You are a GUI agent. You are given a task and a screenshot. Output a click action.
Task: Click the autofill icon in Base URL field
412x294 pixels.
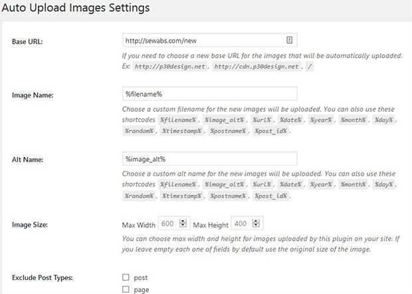(x=289, y=40)
